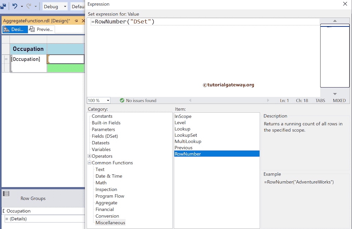
Task: Click the up arrow of the right scrollbar
Action: point(334,21)
